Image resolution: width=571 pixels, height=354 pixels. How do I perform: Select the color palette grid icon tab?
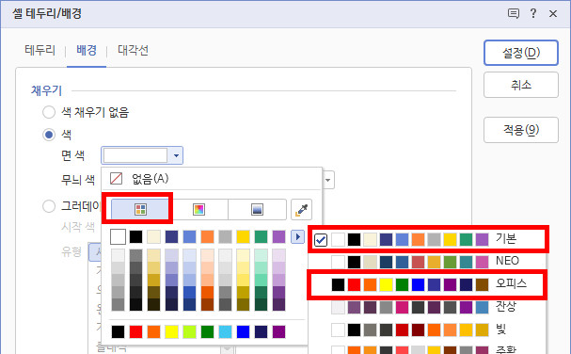[140, 209]
